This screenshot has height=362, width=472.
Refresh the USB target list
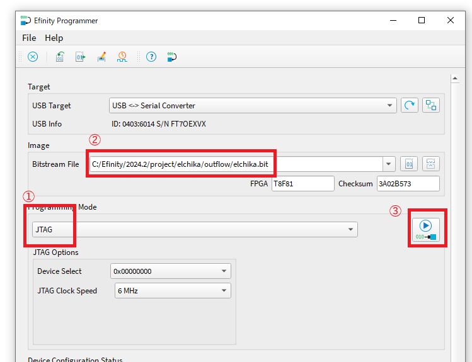(x=410, y=105)
